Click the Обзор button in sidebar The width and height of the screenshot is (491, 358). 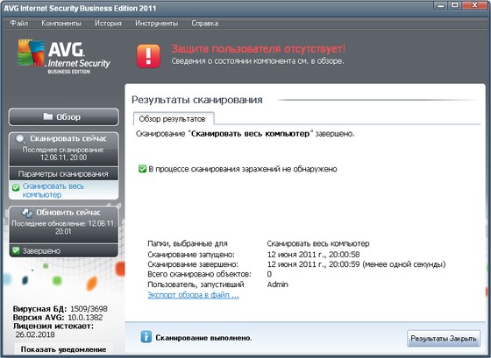64,117
